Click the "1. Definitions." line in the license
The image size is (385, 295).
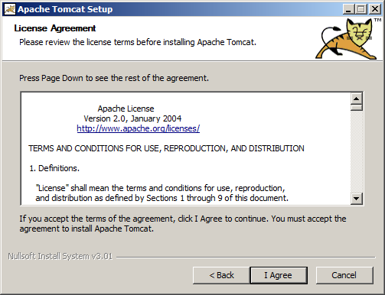54,168
